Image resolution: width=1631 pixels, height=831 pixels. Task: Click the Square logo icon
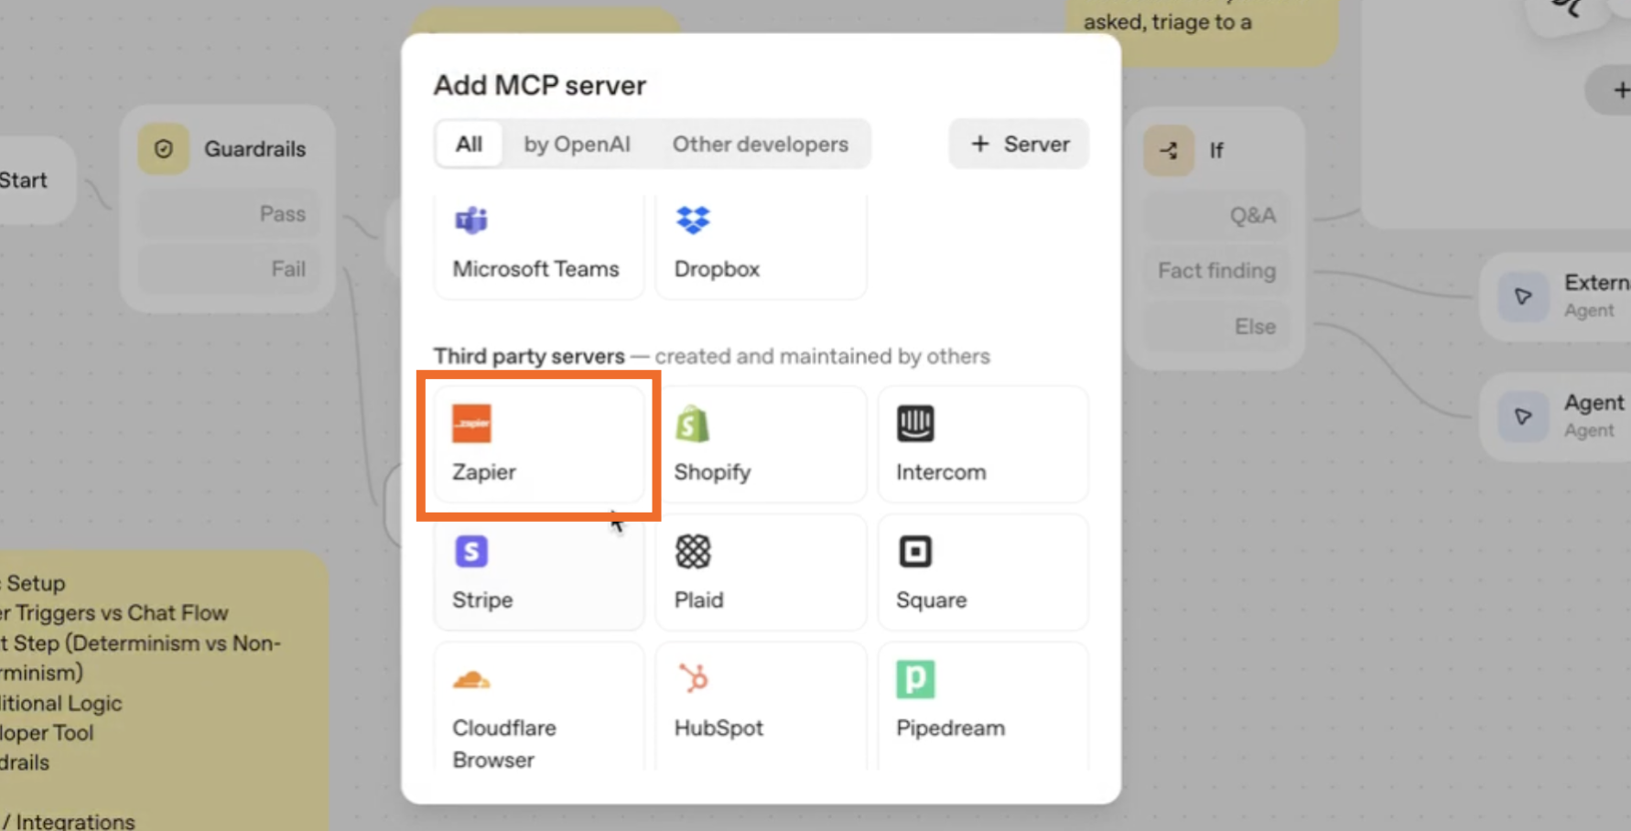915,552
